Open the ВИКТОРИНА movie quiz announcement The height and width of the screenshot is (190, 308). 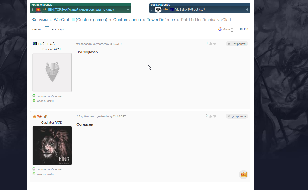pyautogui.click(x=81, y=10)
